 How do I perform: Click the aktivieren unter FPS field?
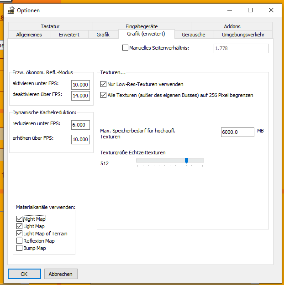(x=80, y=85)
